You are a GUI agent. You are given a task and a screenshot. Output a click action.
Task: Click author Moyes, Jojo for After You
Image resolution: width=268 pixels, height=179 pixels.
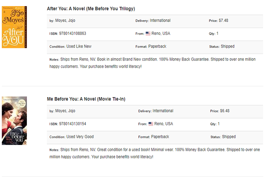[65, 21]
